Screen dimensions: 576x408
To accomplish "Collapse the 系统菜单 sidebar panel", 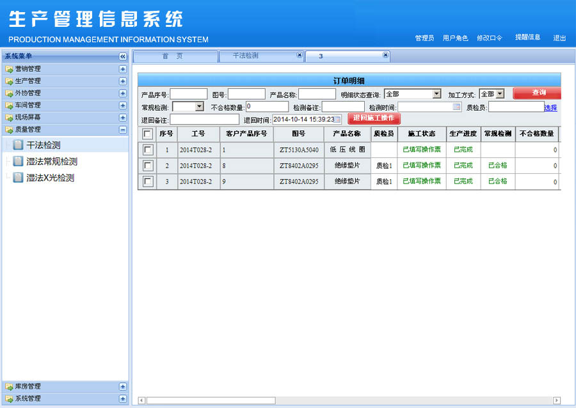I will (123, 56).
